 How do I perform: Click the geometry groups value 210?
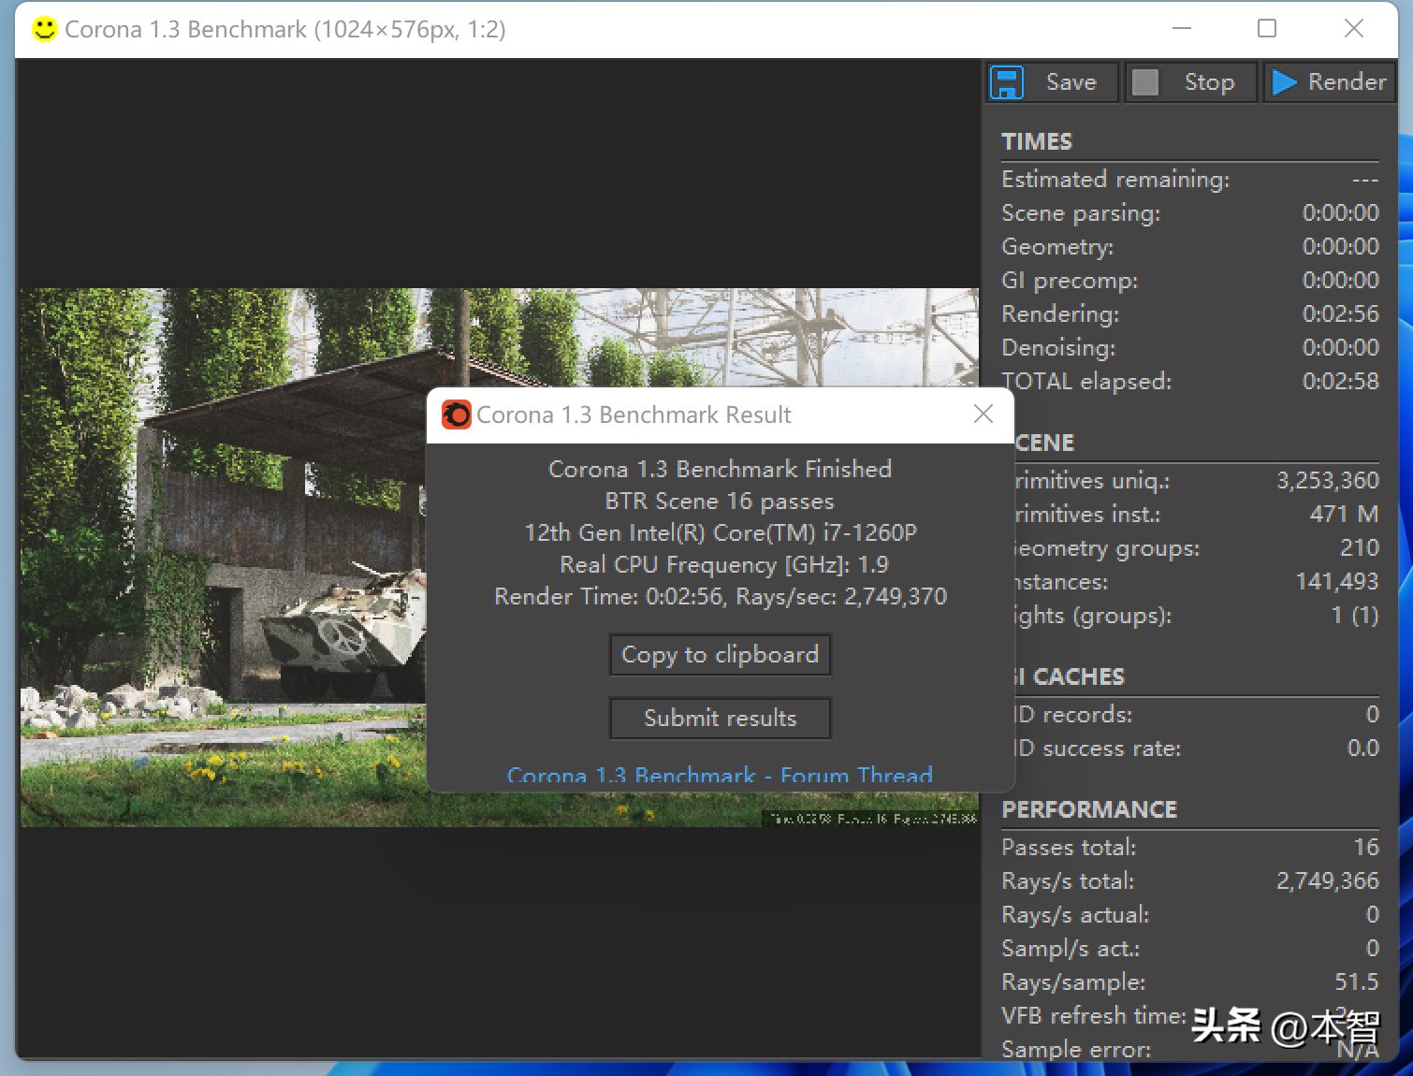[x=1360, y=548]
